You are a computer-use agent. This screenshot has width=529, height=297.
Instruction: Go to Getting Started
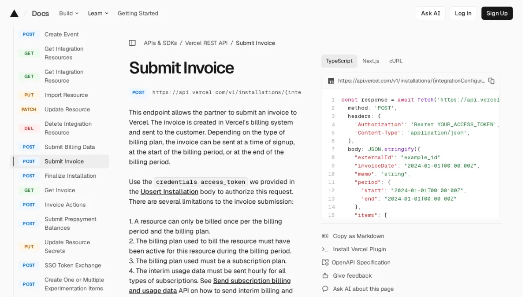(138, 13)
